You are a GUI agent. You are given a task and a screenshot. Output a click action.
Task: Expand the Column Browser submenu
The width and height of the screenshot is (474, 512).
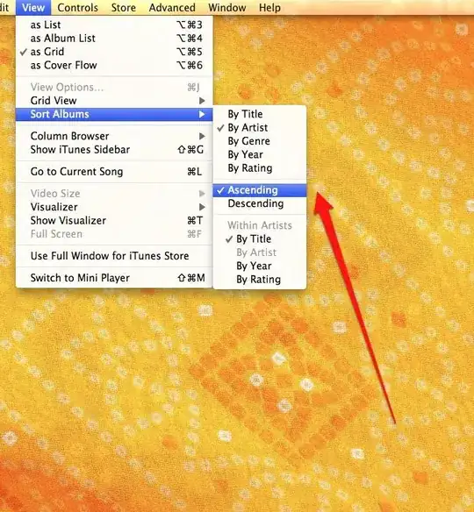click(x=114, y=136)
